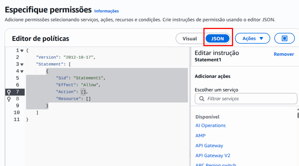Click the Disponível list heading
This screenshot has height=166, width=299.
click(207, 117)
